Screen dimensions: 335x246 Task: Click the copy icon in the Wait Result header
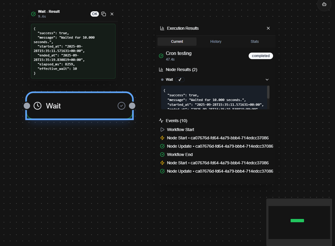[104, 14]
